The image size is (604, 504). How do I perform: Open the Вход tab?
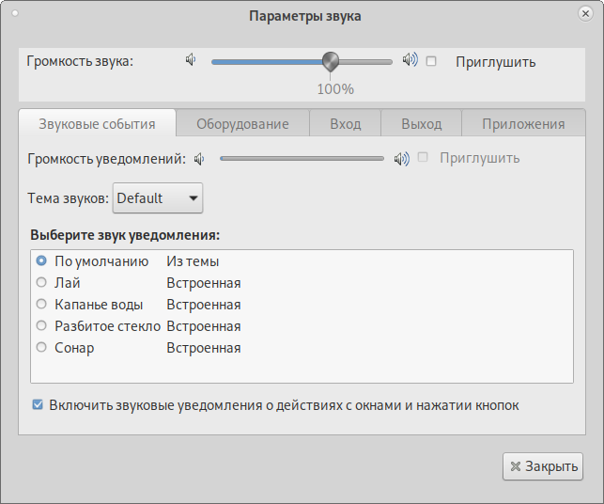346,124
